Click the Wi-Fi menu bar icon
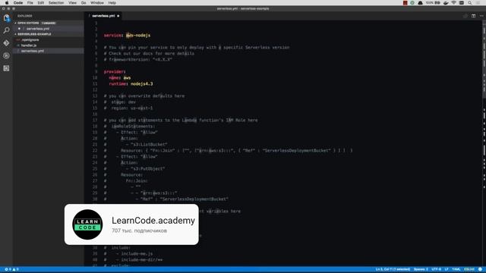486x273 pixels. coord(454,3)
